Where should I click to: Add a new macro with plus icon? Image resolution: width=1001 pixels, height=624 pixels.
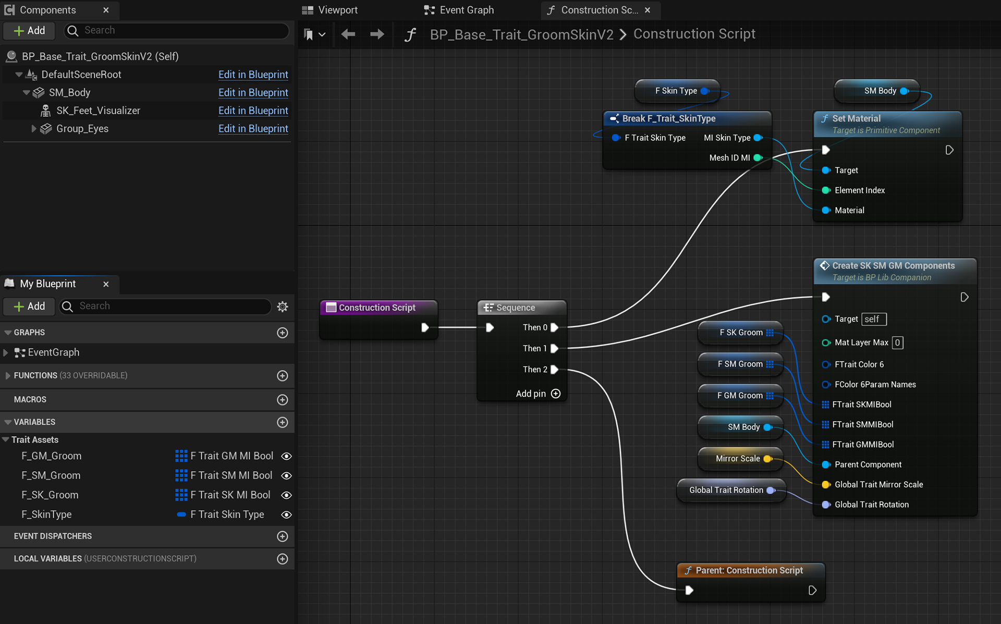[283, 400]
